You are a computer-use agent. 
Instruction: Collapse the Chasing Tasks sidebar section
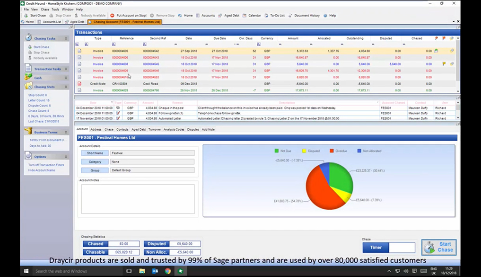[66, 38]
